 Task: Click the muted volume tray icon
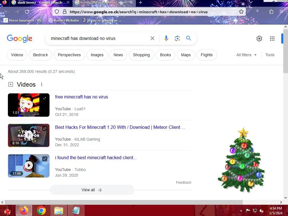point(262,211)
